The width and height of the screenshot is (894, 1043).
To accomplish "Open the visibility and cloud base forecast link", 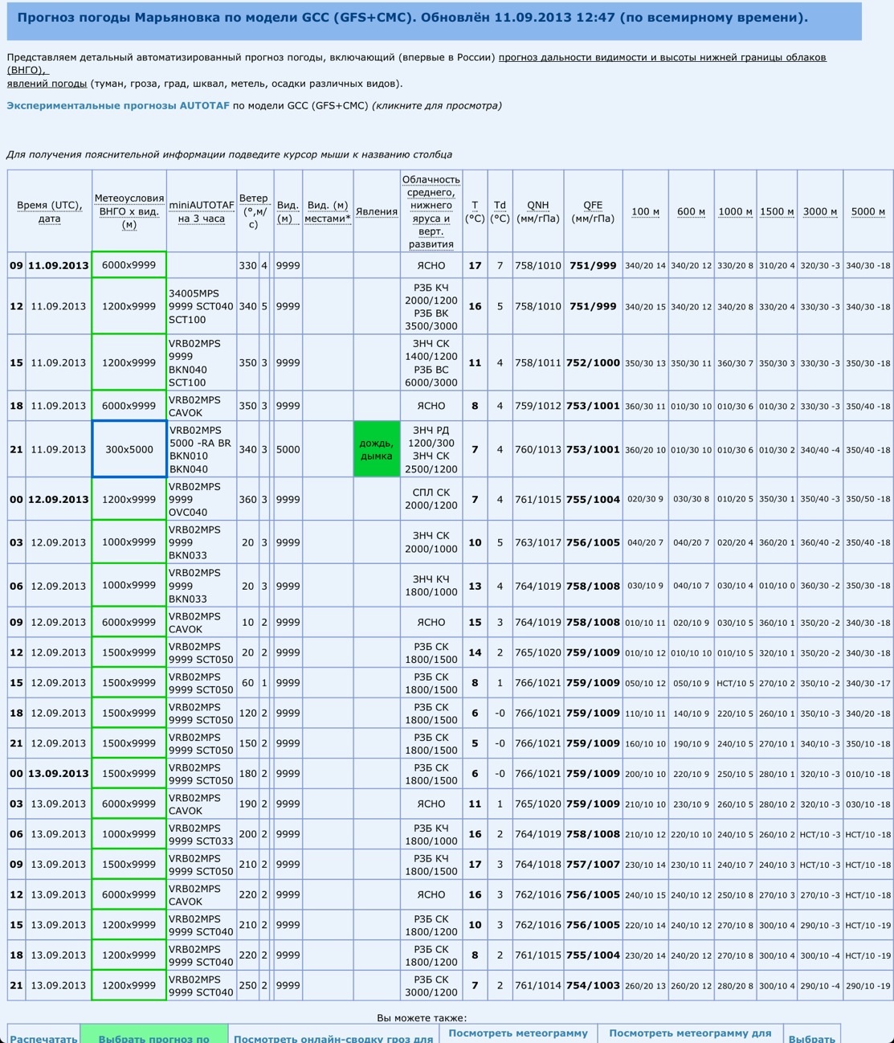I will (661, 57).
